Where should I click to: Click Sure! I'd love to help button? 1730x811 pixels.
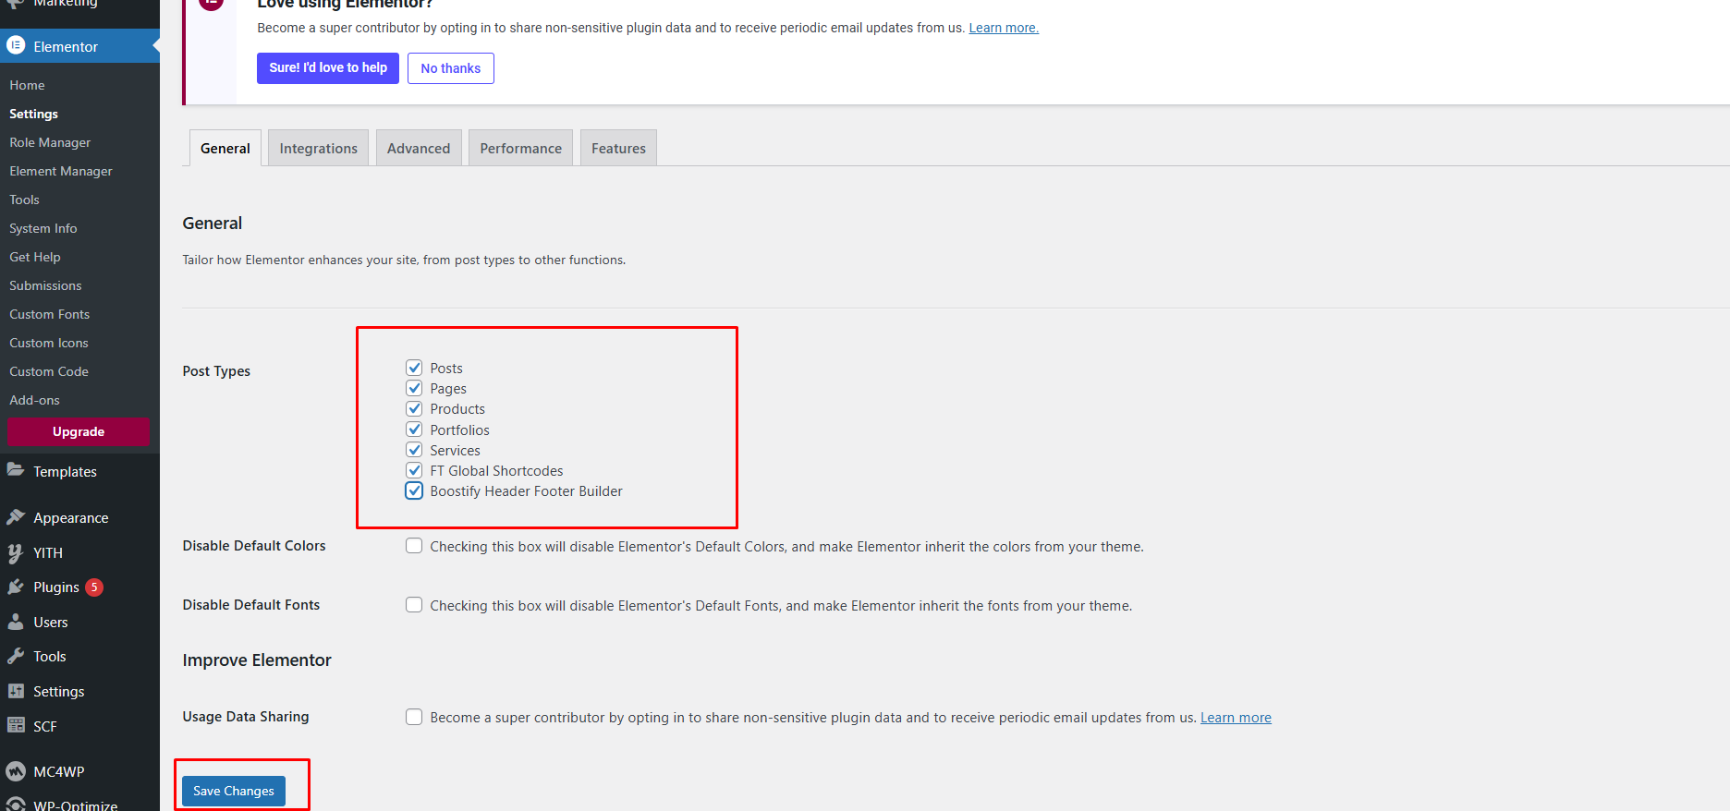328,67
